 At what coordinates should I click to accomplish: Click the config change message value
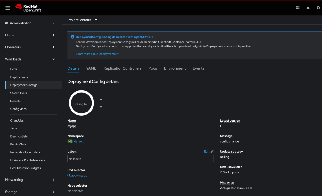(229, 141)
